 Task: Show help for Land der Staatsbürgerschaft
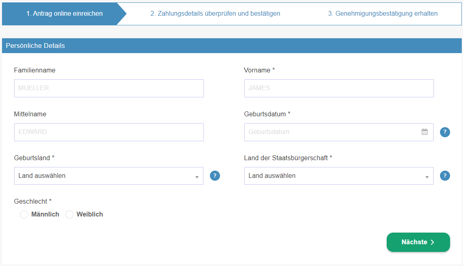445,176
